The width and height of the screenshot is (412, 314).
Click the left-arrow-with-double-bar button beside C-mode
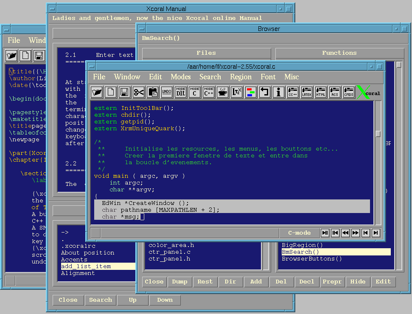[x=335, y=233]
